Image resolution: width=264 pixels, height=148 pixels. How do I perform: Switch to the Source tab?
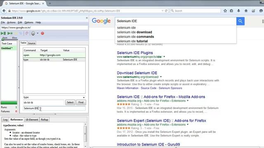(x=31, y=43)
